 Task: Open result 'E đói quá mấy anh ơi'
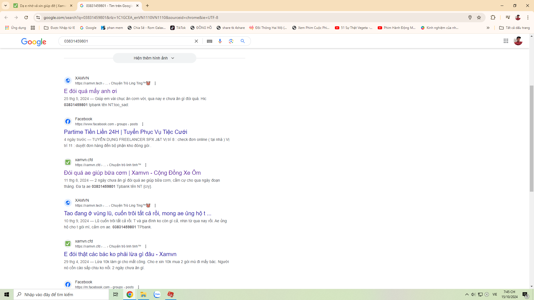(90, 91)
